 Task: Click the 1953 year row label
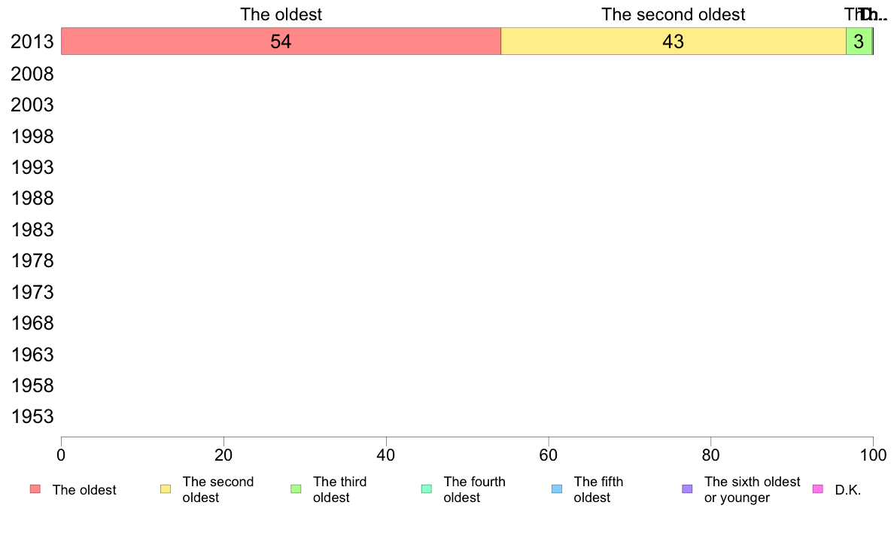click(32, 416)
